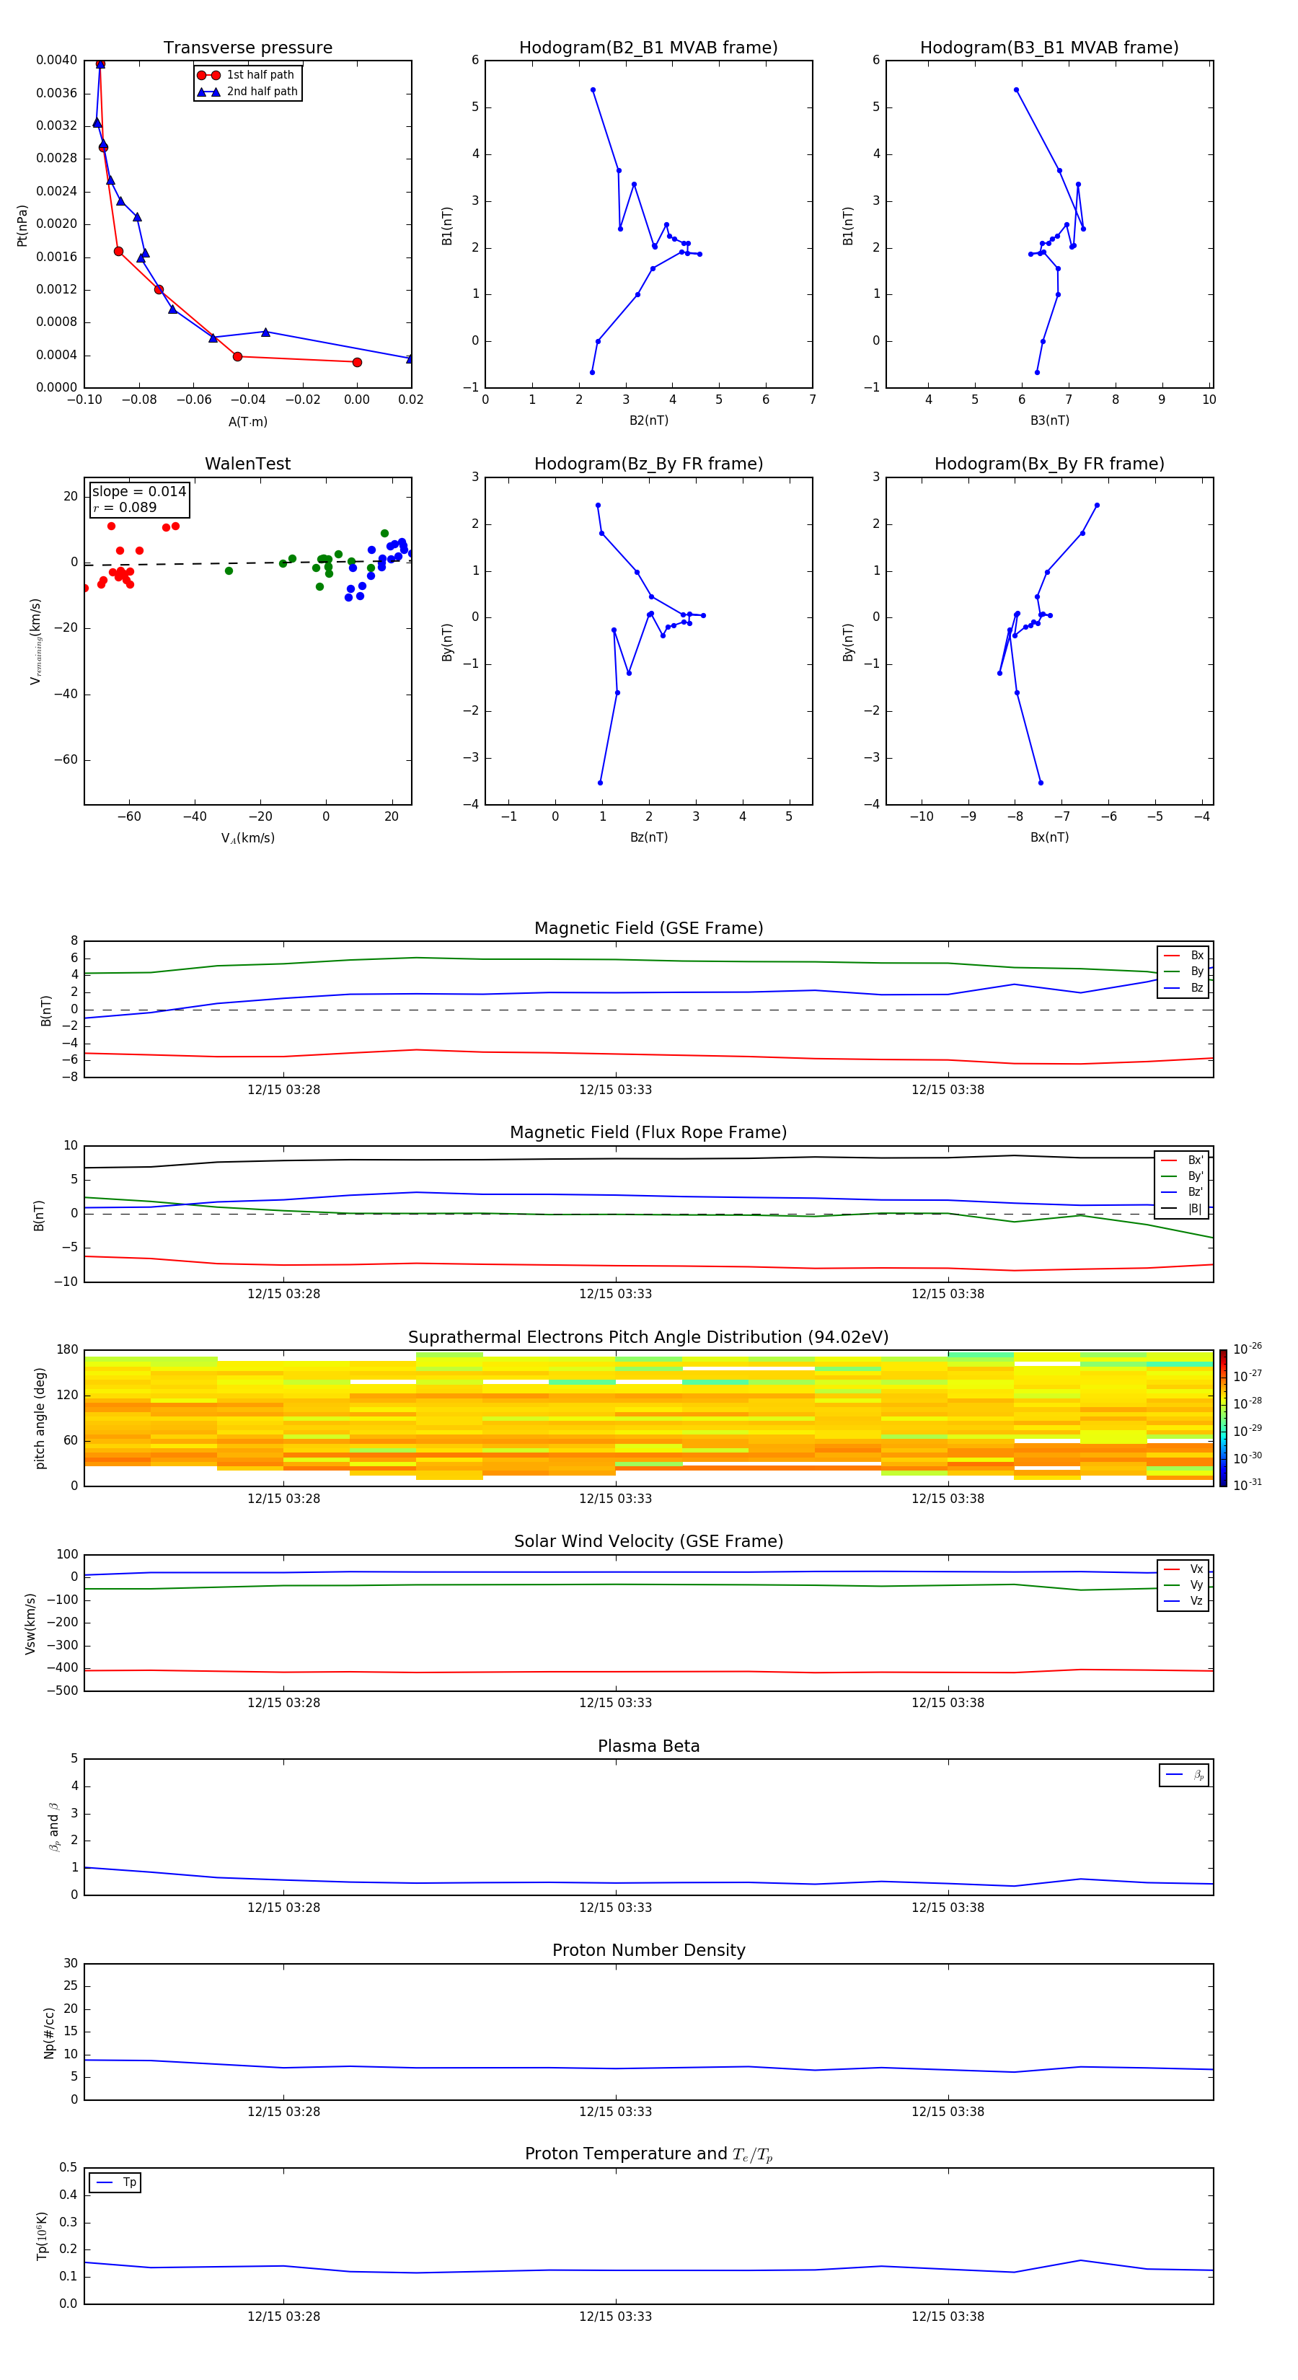Click the 'Np(#/cc)' y-axis label
This screenshot has width=1298, height=2380.
(x=49, y=2032)
